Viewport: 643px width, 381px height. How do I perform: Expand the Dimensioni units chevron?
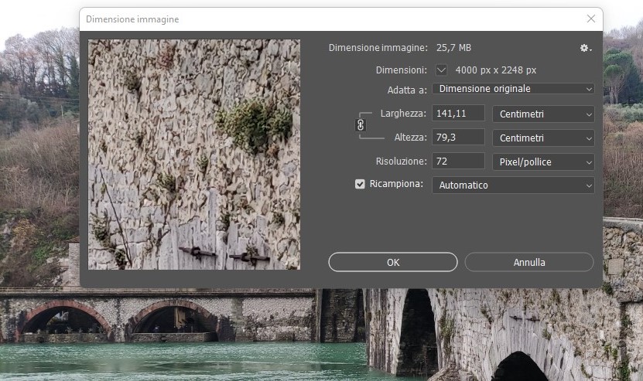click(x=442, y=70)
